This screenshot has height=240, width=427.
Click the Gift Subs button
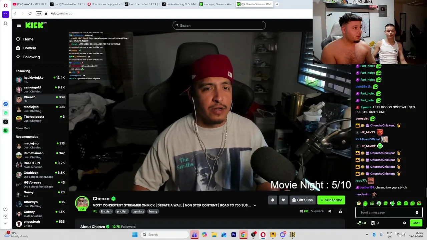(x=302, y=200)
